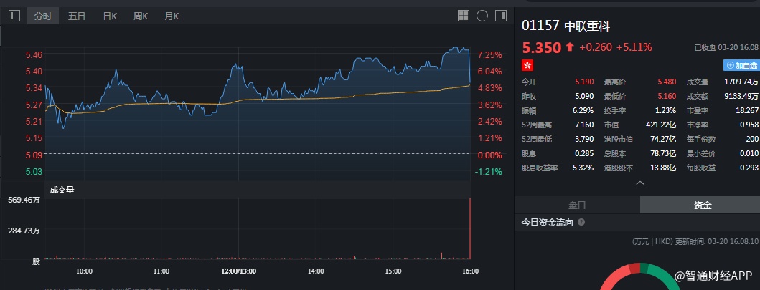This screenshot has height=290, width=760.
Task: Select the 资金 capital flow tab
Action: coord(702,206)
